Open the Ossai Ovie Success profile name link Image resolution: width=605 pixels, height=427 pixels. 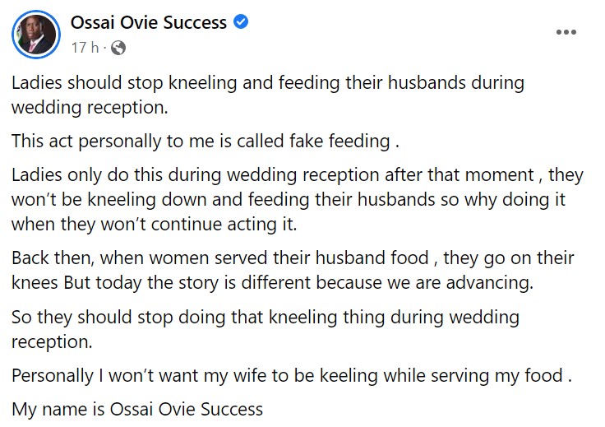click(x=148, y=22)
